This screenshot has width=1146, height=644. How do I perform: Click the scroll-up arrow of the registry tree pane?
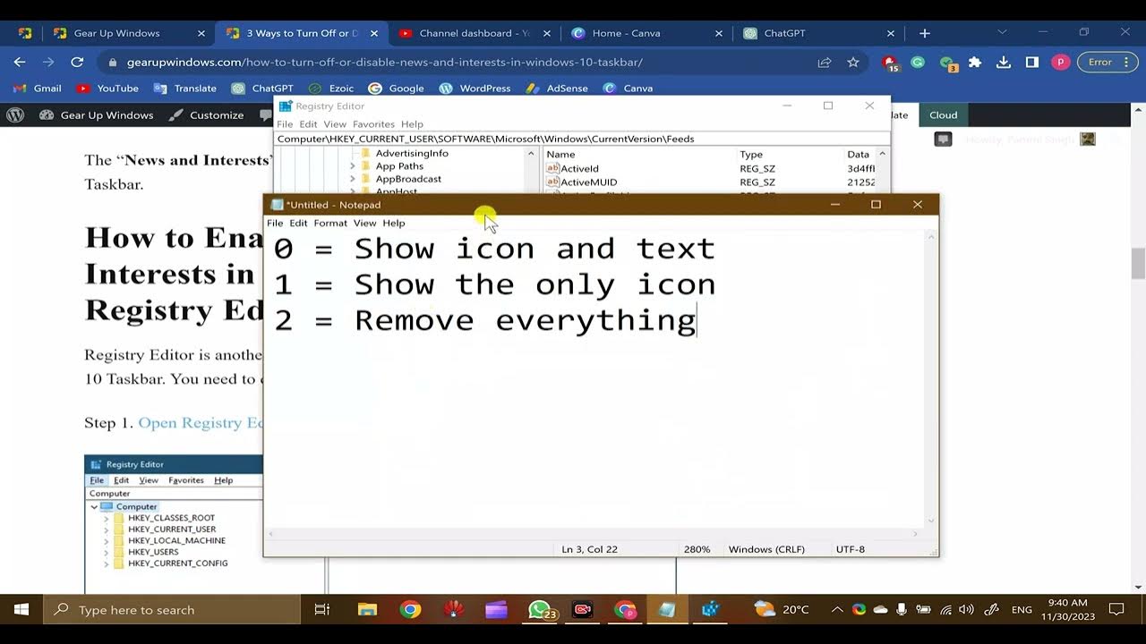pos(530,154)
